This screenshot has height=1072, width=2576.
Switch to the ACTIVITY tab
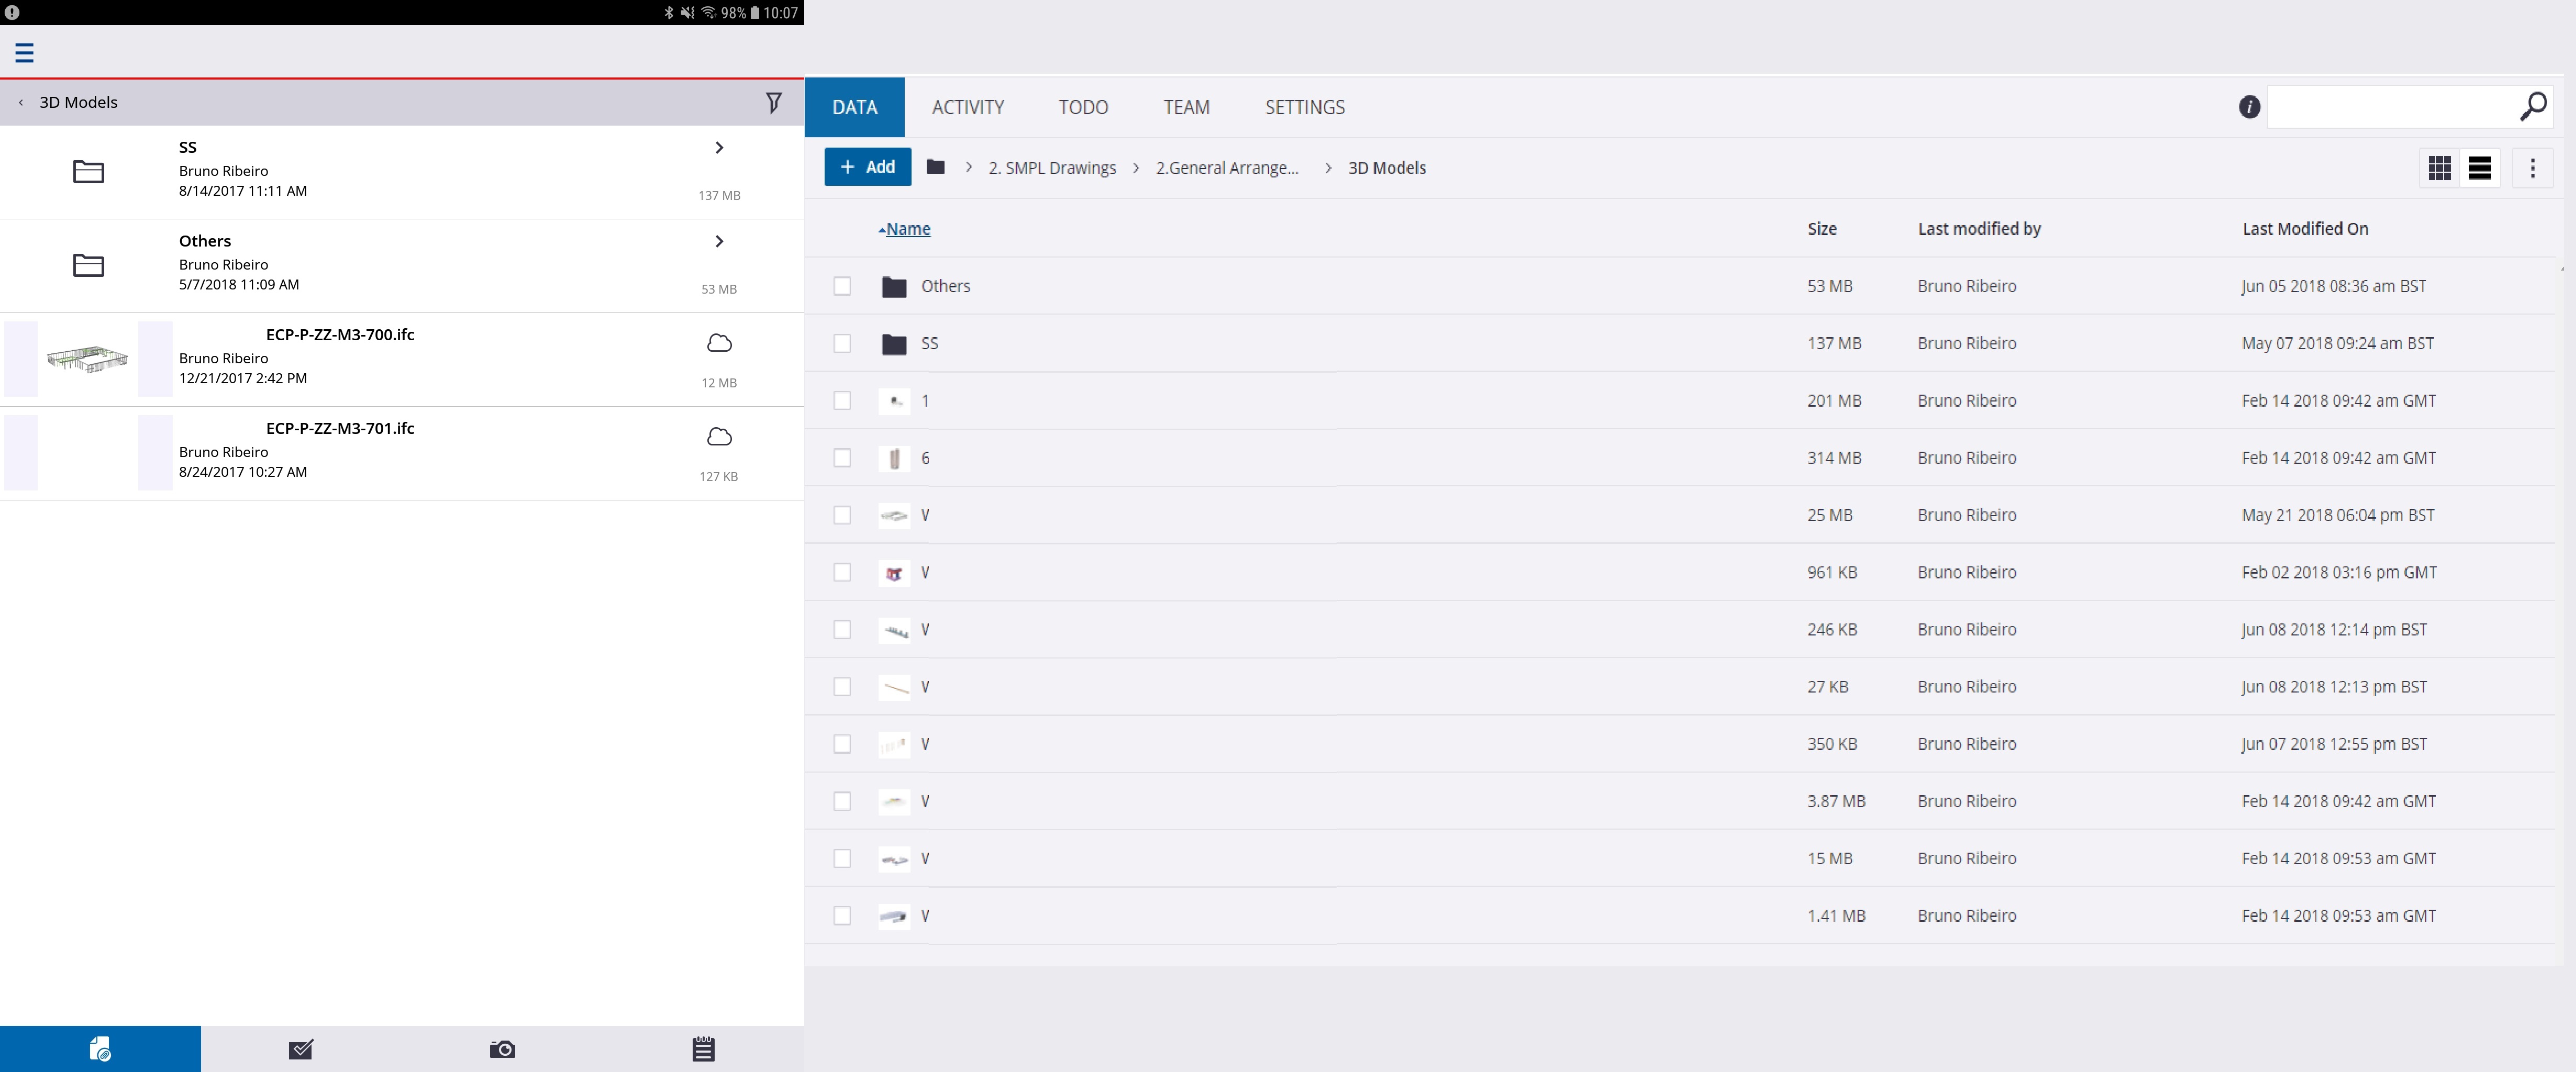click(x=967, y=107)
